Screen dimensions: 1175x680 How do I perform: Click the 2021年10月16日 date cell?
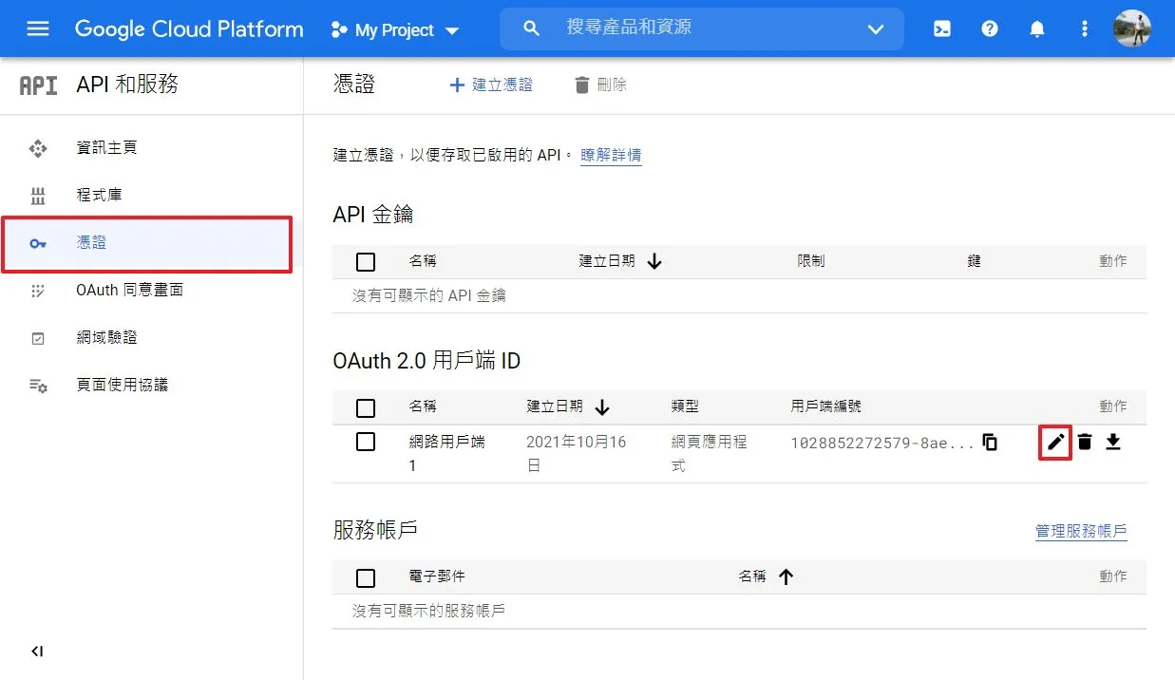[x=576, y=454]
